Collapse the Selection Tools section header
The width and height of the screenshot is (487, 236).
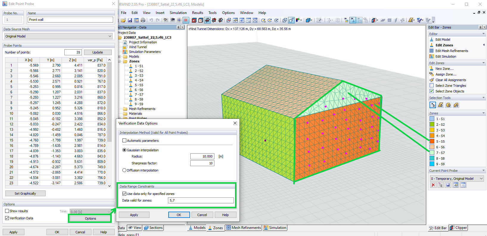click(483, 98)
